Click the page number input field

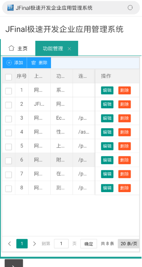click(x=61, y=243)
